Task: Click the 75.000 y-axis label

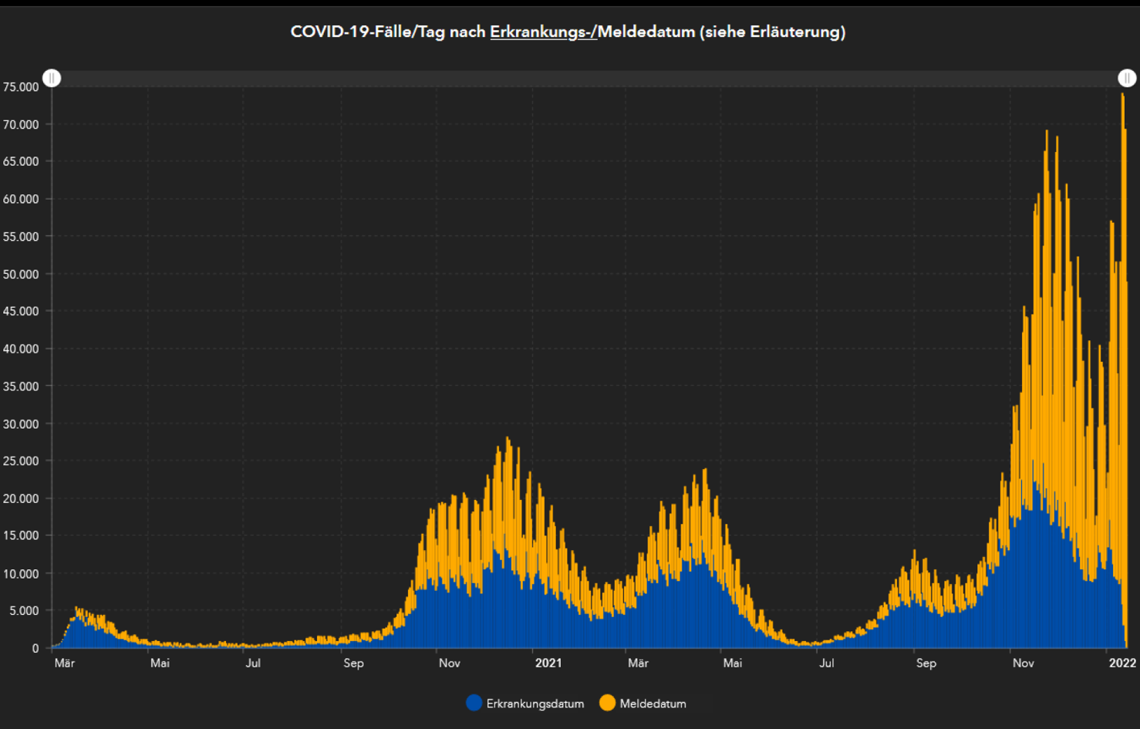Action: coord(21,87)
